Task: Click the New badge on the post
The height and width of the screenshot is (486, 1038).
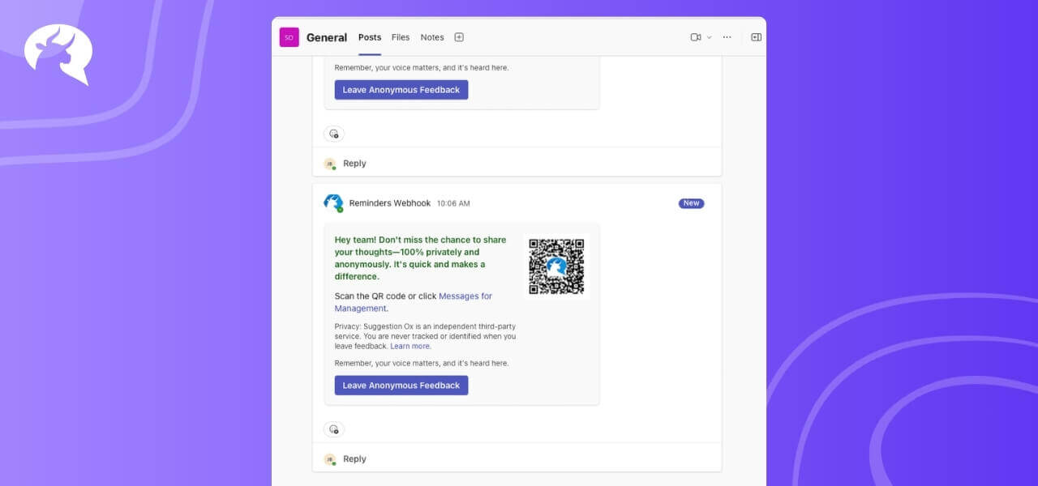Action: point(692,203)
